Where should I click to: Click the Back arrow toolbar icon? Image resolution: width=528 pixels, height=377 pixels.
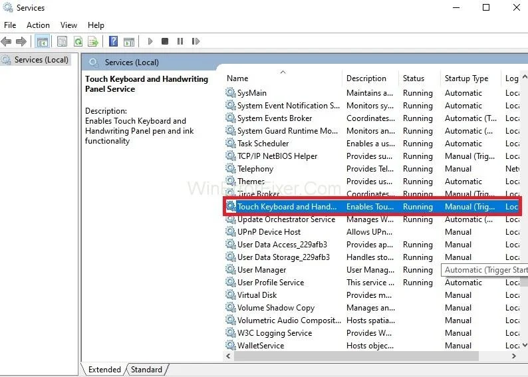pos(6,41)
